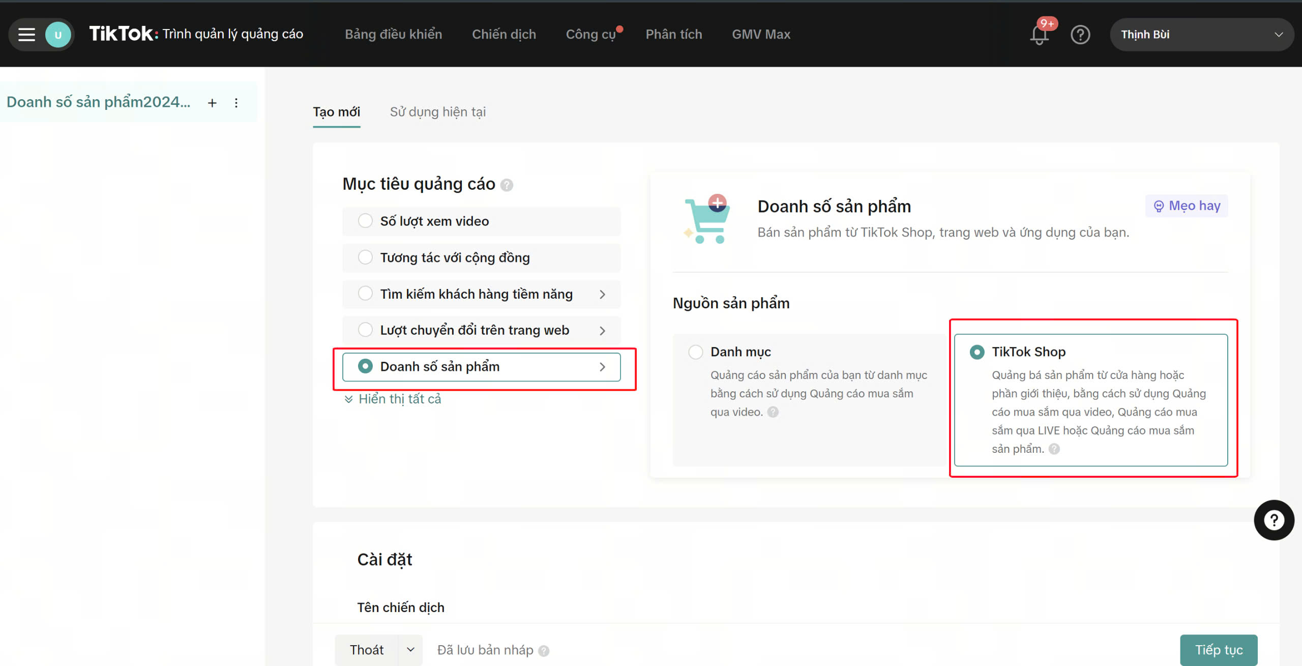Open help tooltip under Danh mục description
Image resolution: width=1302 pixels, height=666 pixels.
click(773, 412)
